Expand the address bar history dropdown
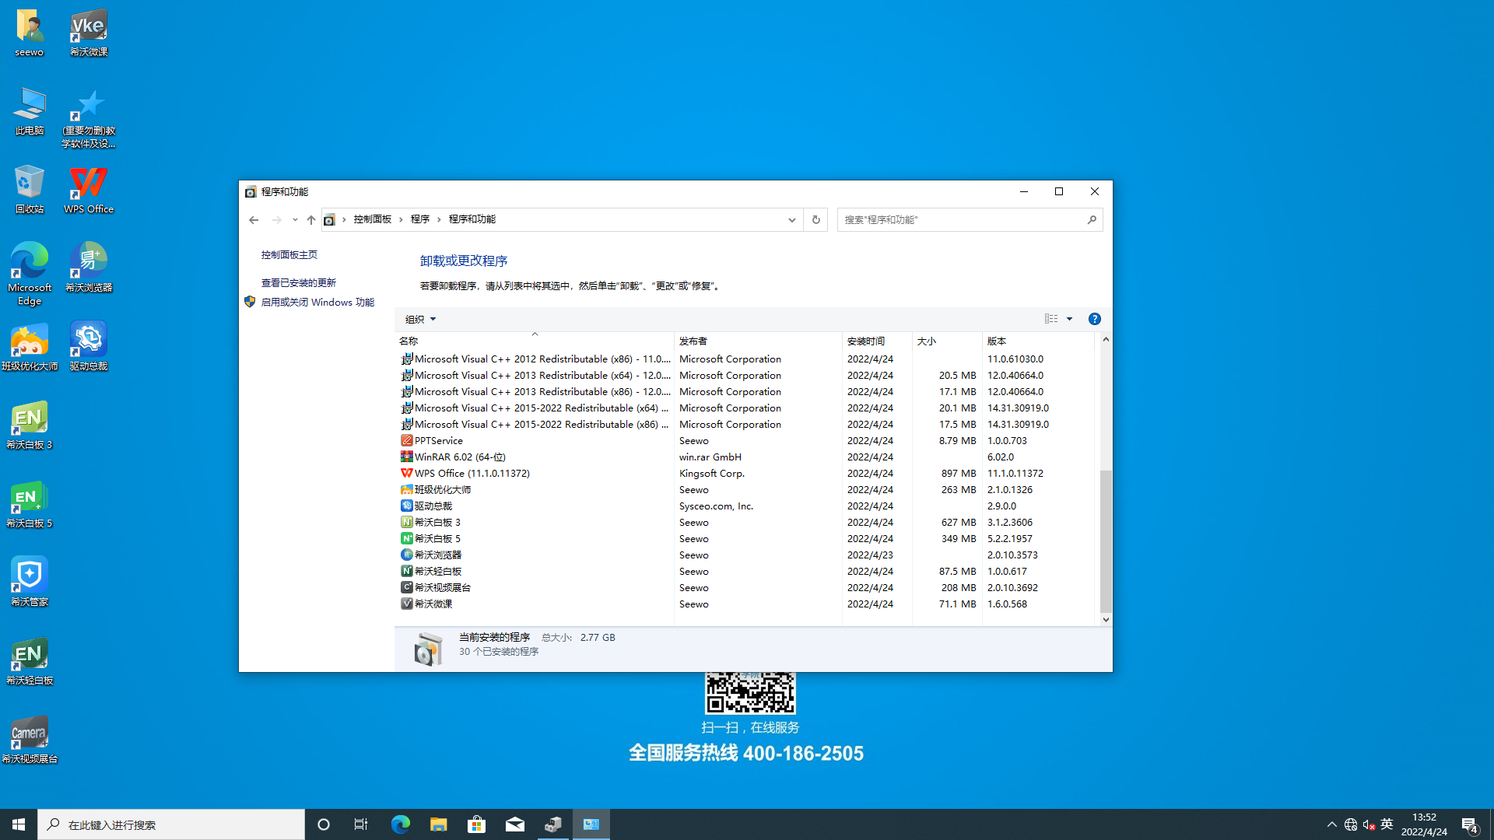 (791, 220)
